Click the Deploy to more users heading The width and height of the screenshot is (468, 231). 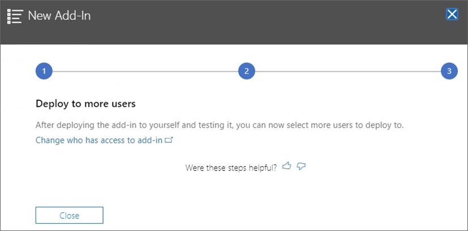(85, 104)
